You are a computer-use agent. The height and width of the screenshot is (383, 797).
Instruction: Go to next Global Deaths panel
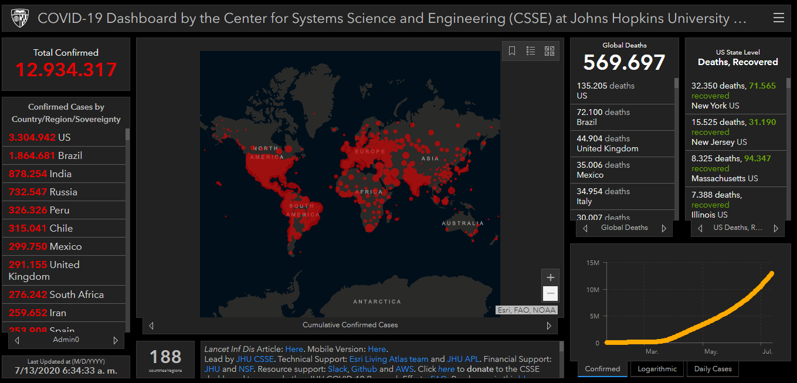pos(664,228)
